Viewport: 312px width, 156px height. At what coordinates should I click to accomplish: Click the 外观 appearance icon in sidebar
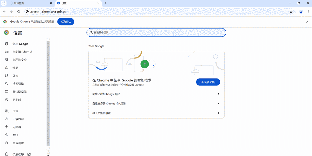tap(7, 76)
